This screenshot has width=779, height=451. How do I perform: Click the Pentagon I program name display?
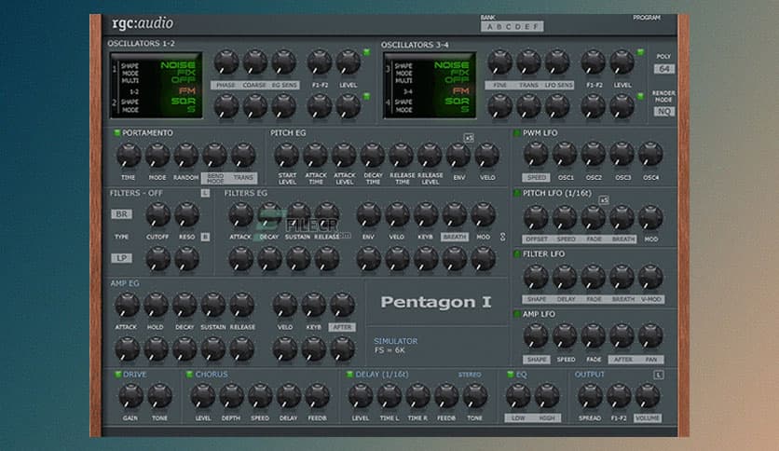click(436, 302)
